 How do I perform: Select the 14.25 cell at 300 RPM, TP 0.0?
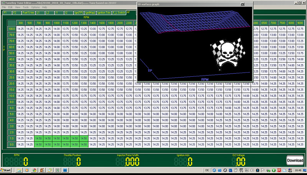click(x=21, y=144)
